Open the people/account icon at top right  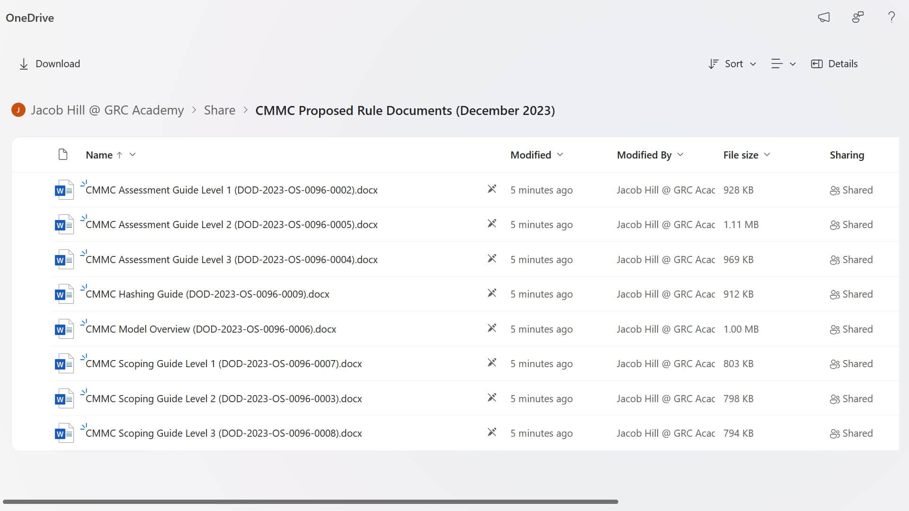coord(857,18)
